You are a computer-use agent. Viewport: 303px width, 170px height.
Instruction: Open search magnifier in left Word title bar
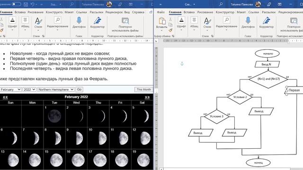coord(72,4)
